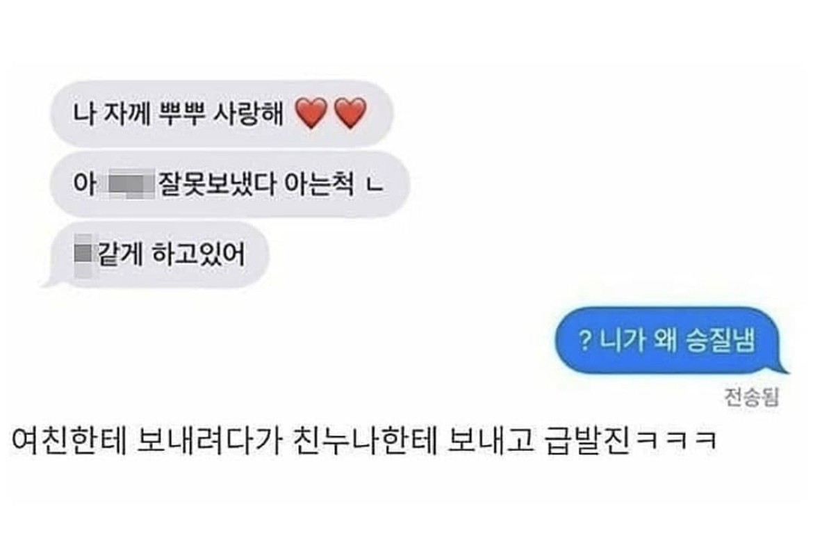Click the word '하고있어' in the third bubble
Viewport: 813px width, 556px height.
pyautogui.click(x=197, y=254)
